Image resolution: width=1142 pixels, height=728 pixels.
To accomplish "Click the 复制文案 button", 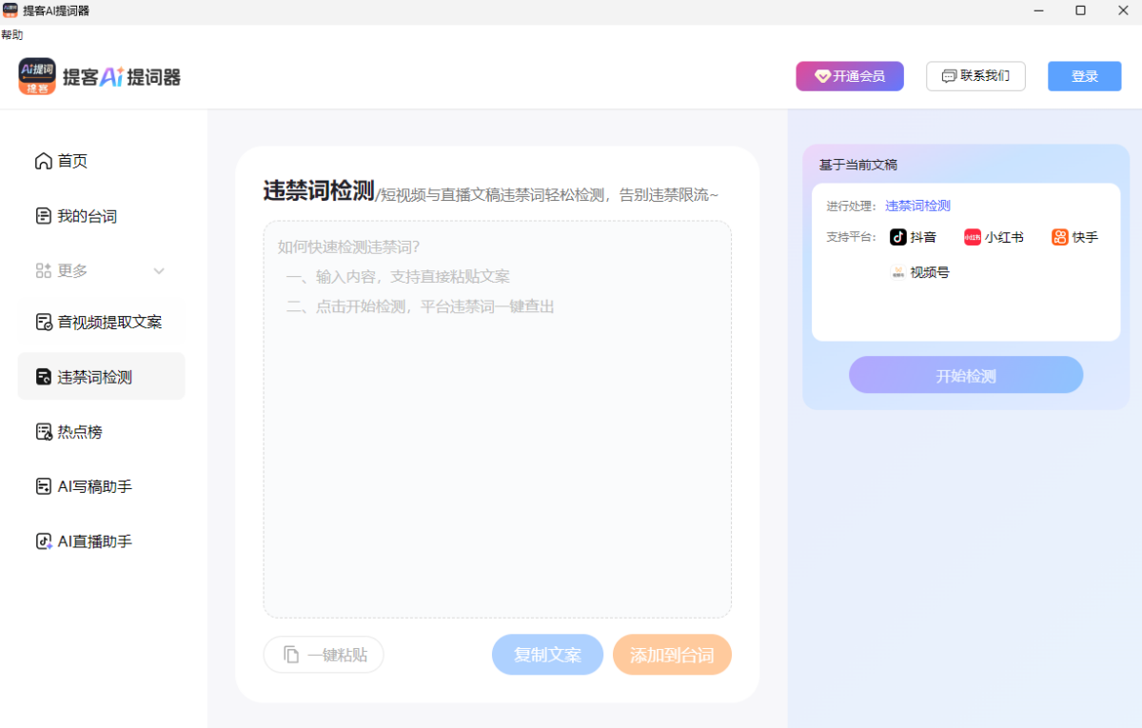I will tap(547, 655).
